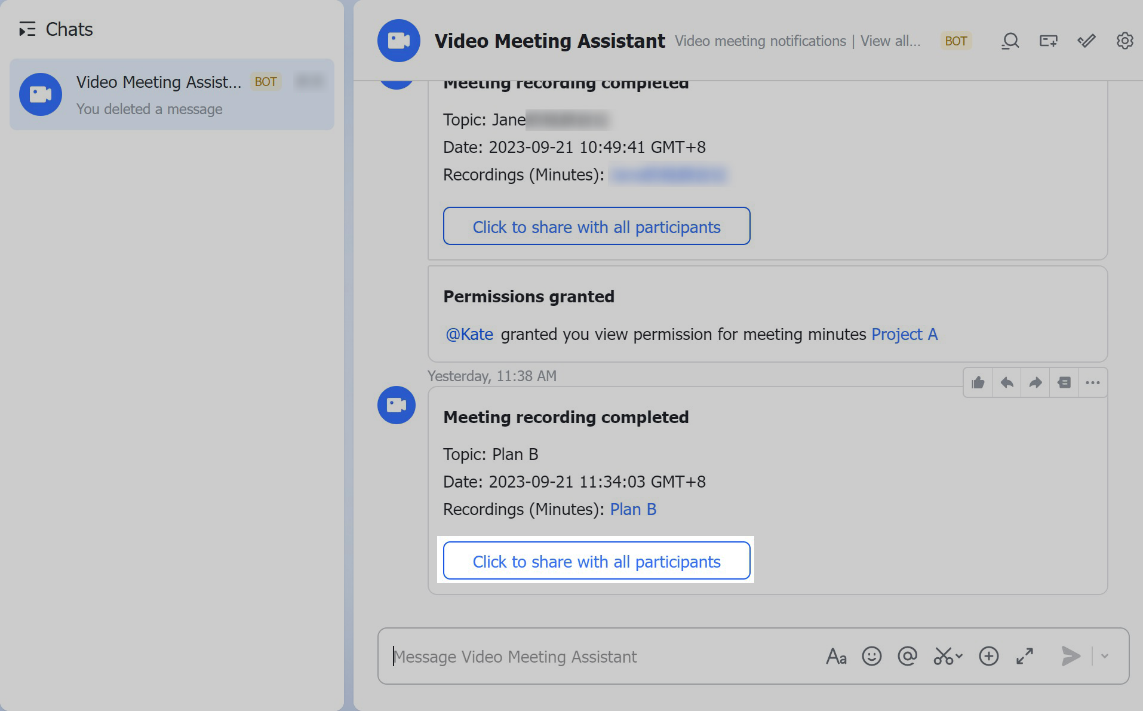Send the message
This screenshot has height=711, width=1143.
pos(1070,656)
